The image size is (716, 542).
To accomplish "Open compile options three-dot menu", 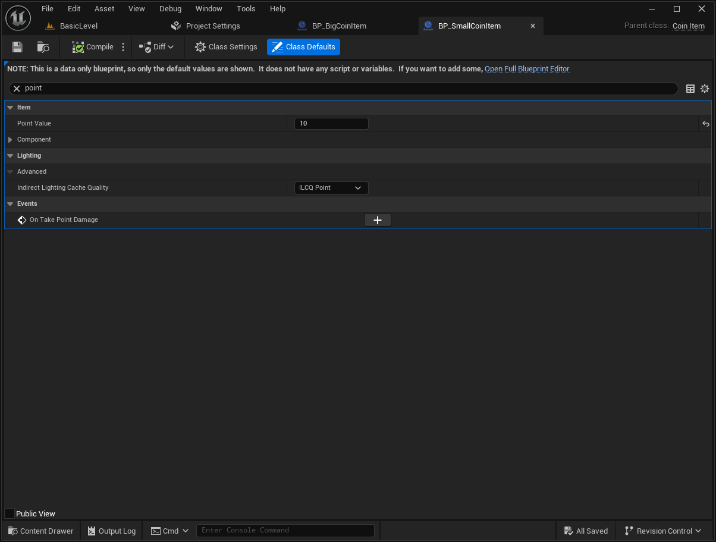I will point(123,47).
